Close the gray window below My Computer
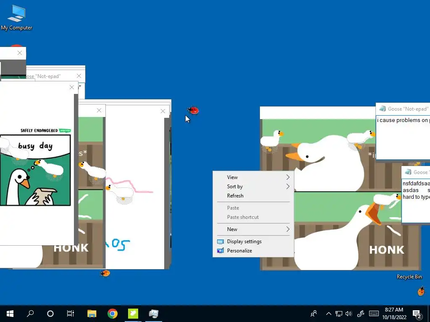This screenshot has height=322, width=430. click(20, 53)
